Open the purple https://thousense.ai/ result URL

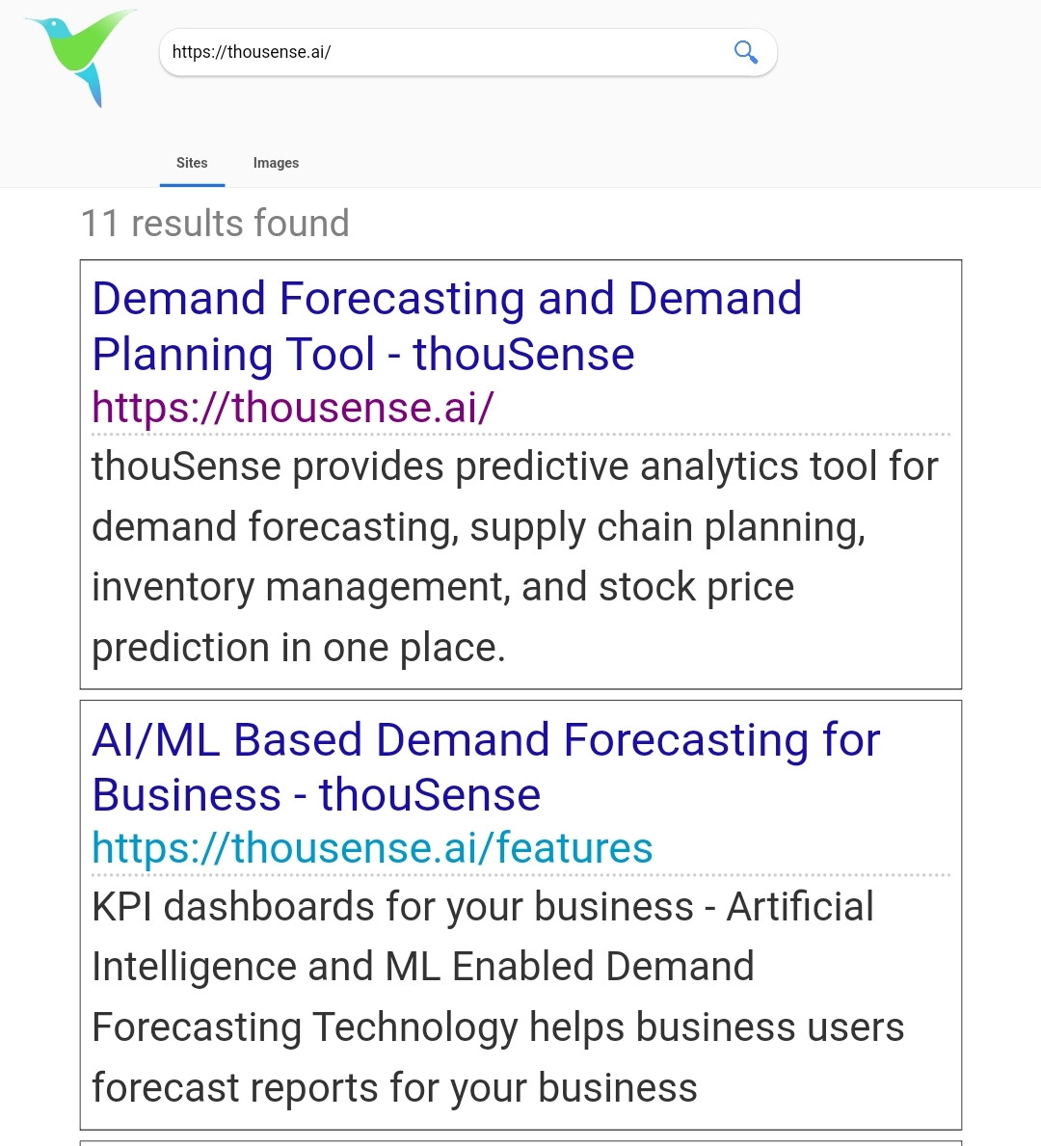tap(292, 407)
